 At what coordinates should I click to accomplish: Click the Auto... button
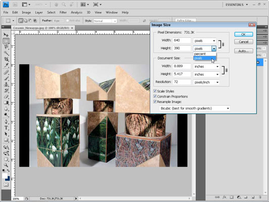(243, 51)
